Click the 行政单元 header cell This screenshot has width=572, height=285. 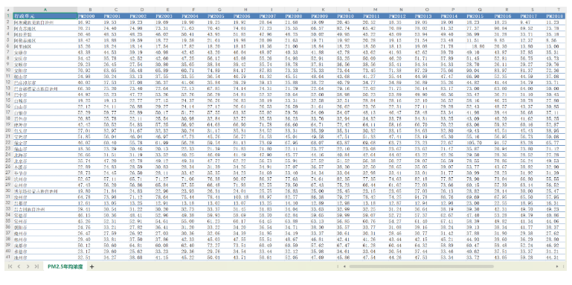45,16
